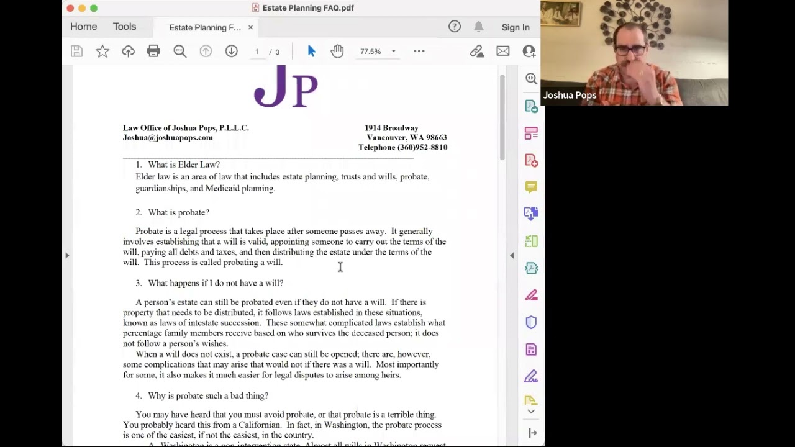Image resolution: width=795 pixels, height=447 pixels.
Task: Open the Protect shield tool
Action: click(531, 322)
